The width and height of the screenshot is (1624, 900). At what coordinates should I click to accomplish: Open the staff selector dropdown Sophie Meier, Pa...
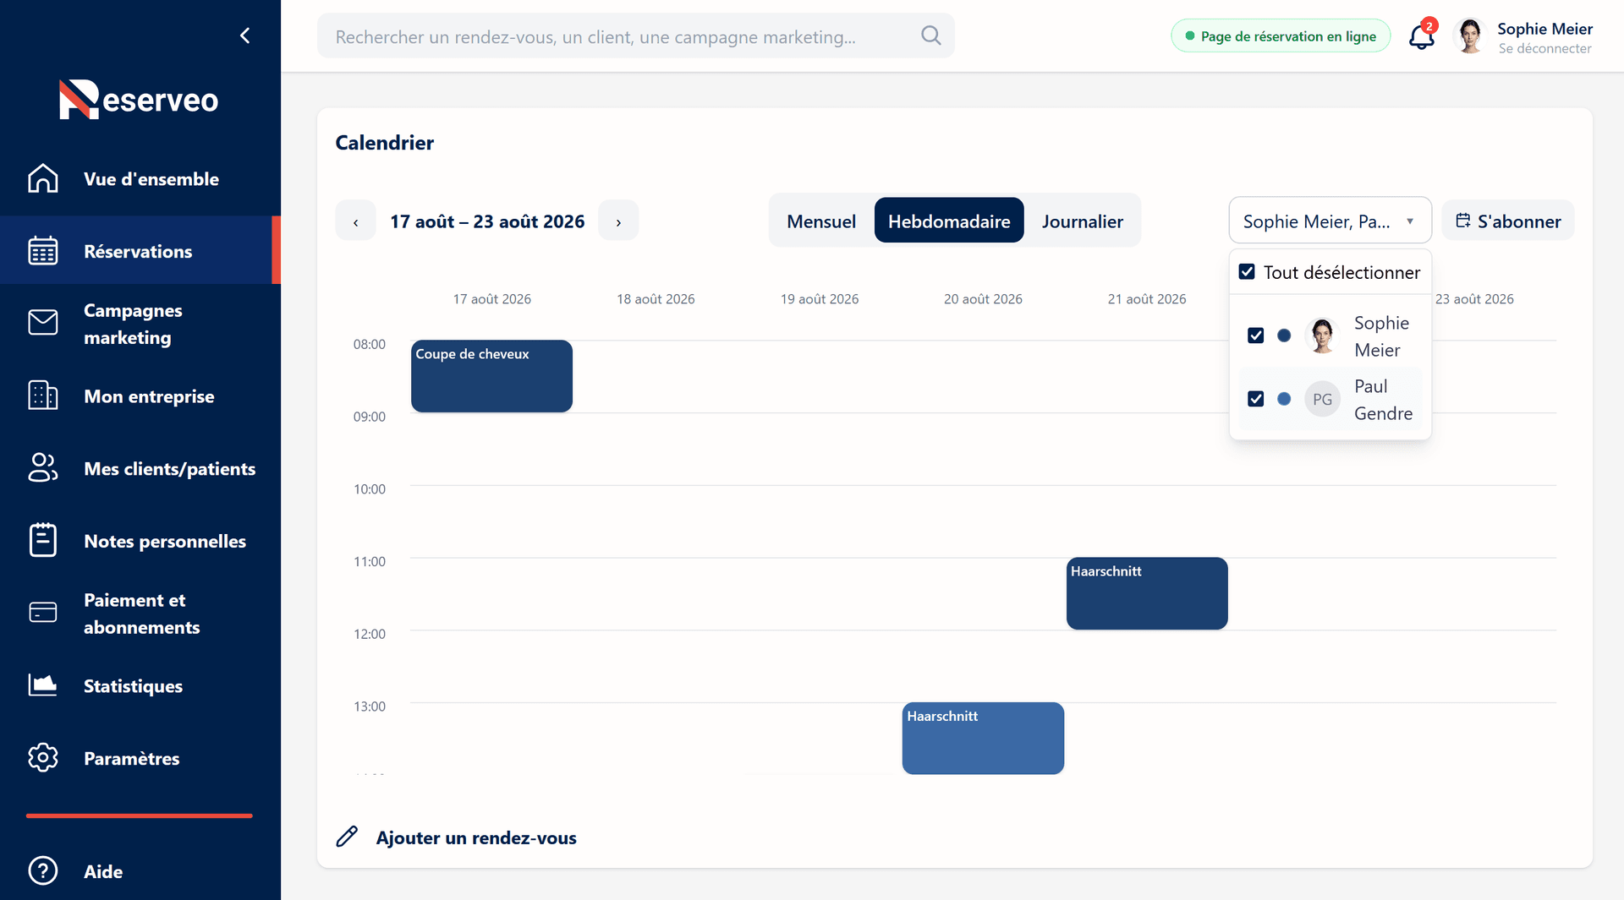[1330, 221]
